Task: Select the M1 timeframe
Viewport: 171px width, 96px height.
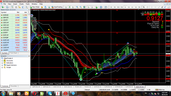Action: pyautogui.click(x=111, y=7)
